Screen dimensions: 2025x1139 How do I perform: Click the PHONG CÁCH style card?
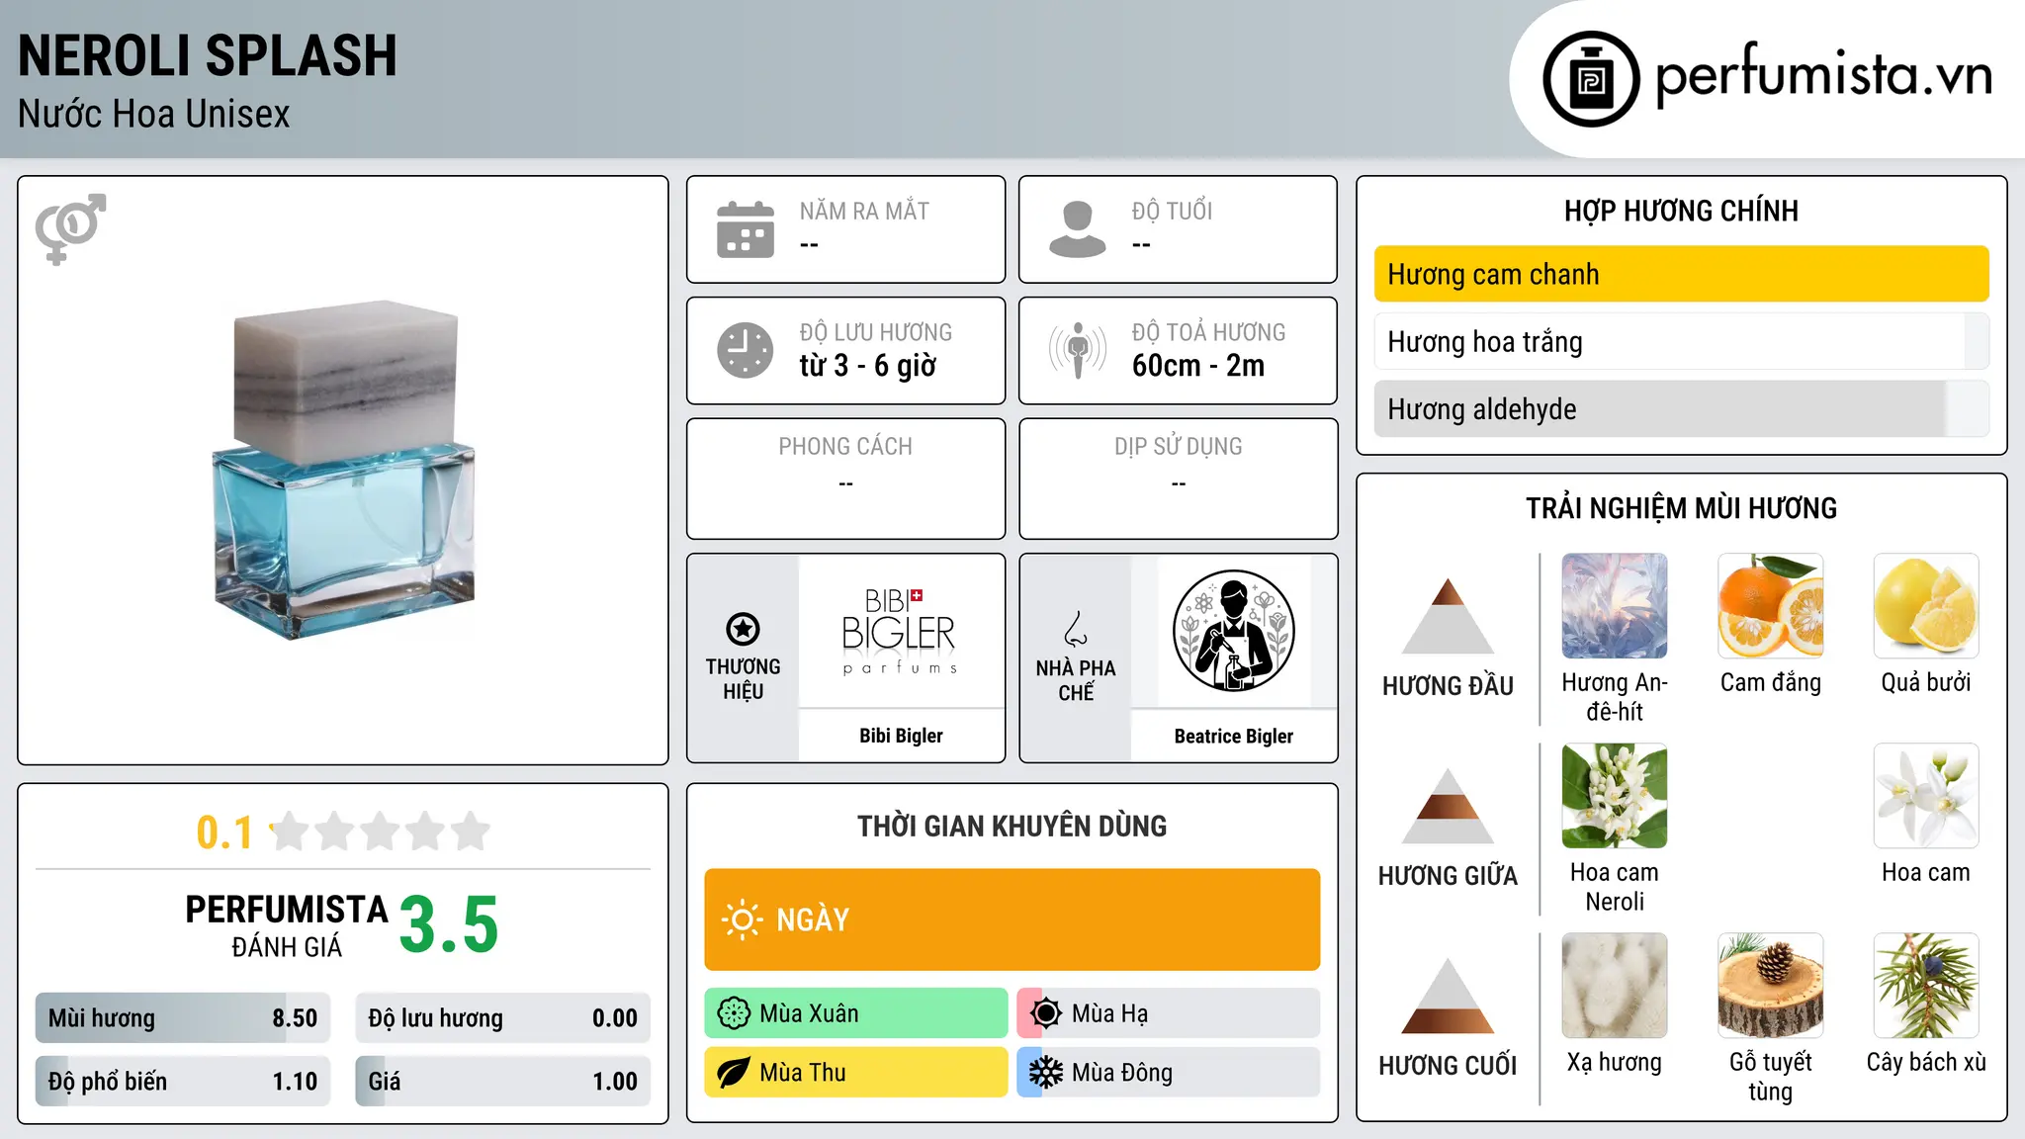(x=845, y=479)
